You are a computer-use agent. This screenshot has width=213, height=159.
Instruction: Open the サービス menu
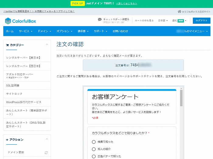coord(26,31)
